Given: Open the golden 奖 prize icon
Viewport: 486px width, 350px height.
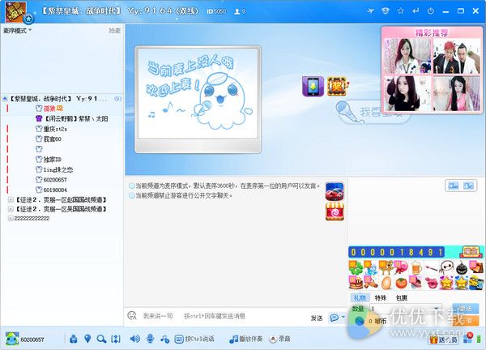Looking at the screenshot, I should pyautogui.click(x=337, y=86).
